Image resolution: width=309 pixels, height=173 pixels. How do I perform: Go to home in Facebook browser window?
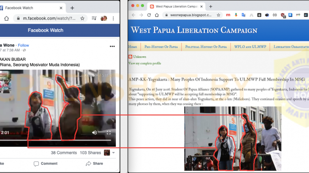pyautogui.click(x=6, y=19)
